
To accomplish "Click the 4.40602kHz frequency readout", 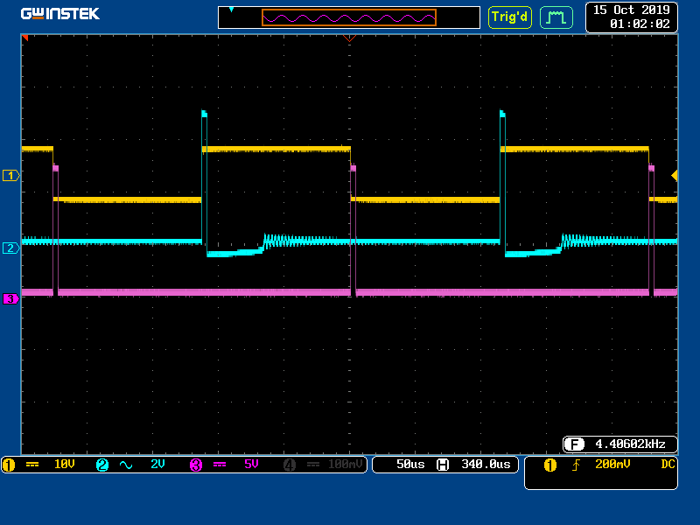I will click(630, 444).
